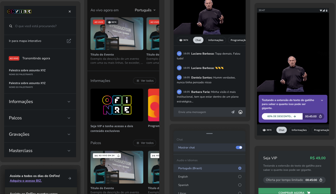Open the Português language dropdown
336x194 pixels.
point(145,10)
